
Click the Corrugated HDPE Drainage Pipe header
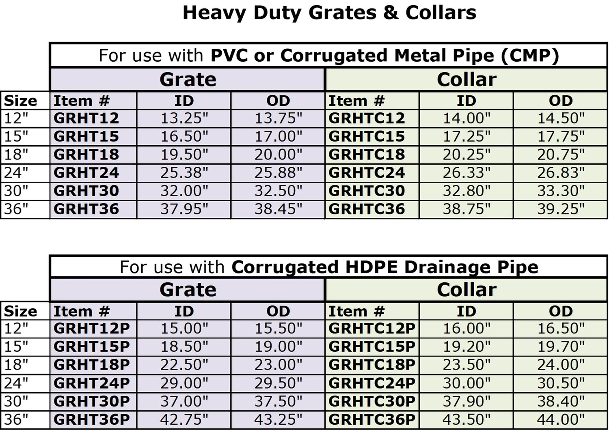328,267
